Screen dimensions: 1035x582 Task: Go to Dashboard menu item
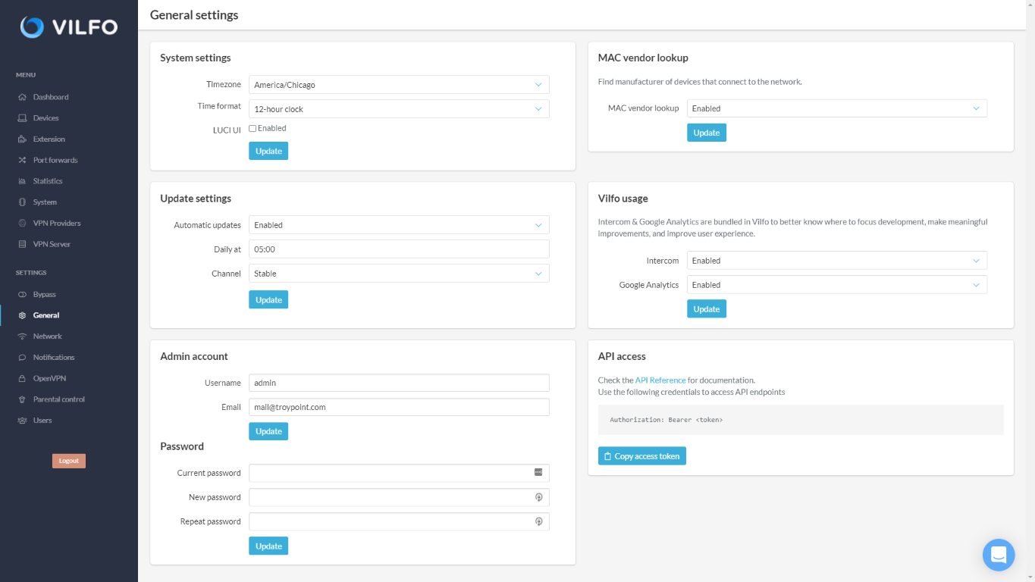tap(51, 97)
